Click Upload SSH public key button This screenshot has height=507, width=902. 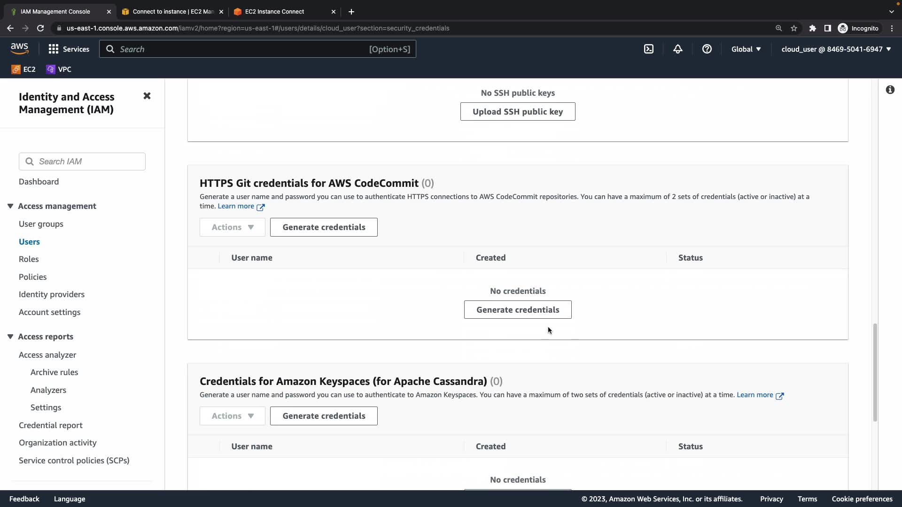click(x=517, y=112)
